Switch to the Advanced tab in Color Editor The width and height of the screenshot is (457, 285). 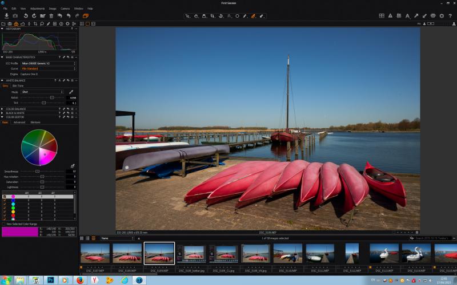(19, 123)
